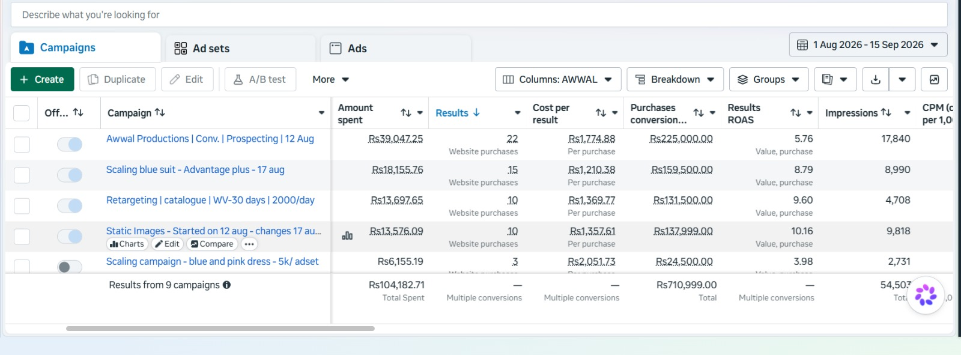The image size is (961, 355).
Task: Sort using the arrows beside Campaign header
Action: [x=160, y=112]
